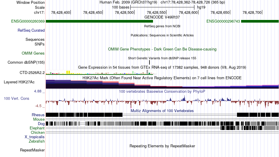Select the Dog alignment label
Screen dimensions: 279x157
41,124
